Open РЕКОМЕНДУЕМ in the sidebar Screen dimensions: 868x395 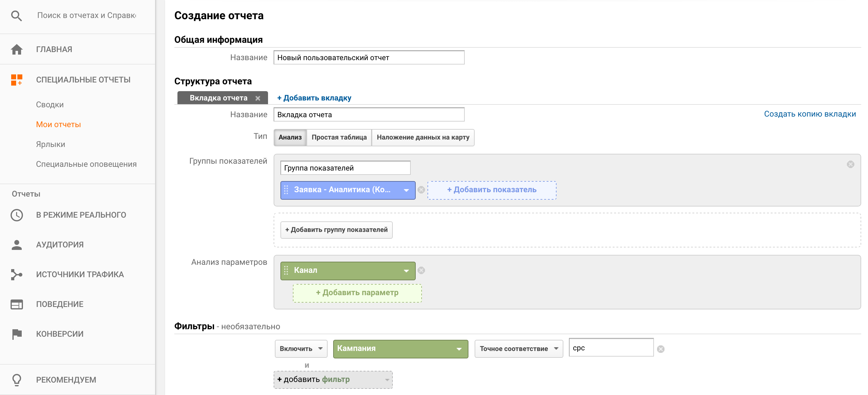point(66,380)
